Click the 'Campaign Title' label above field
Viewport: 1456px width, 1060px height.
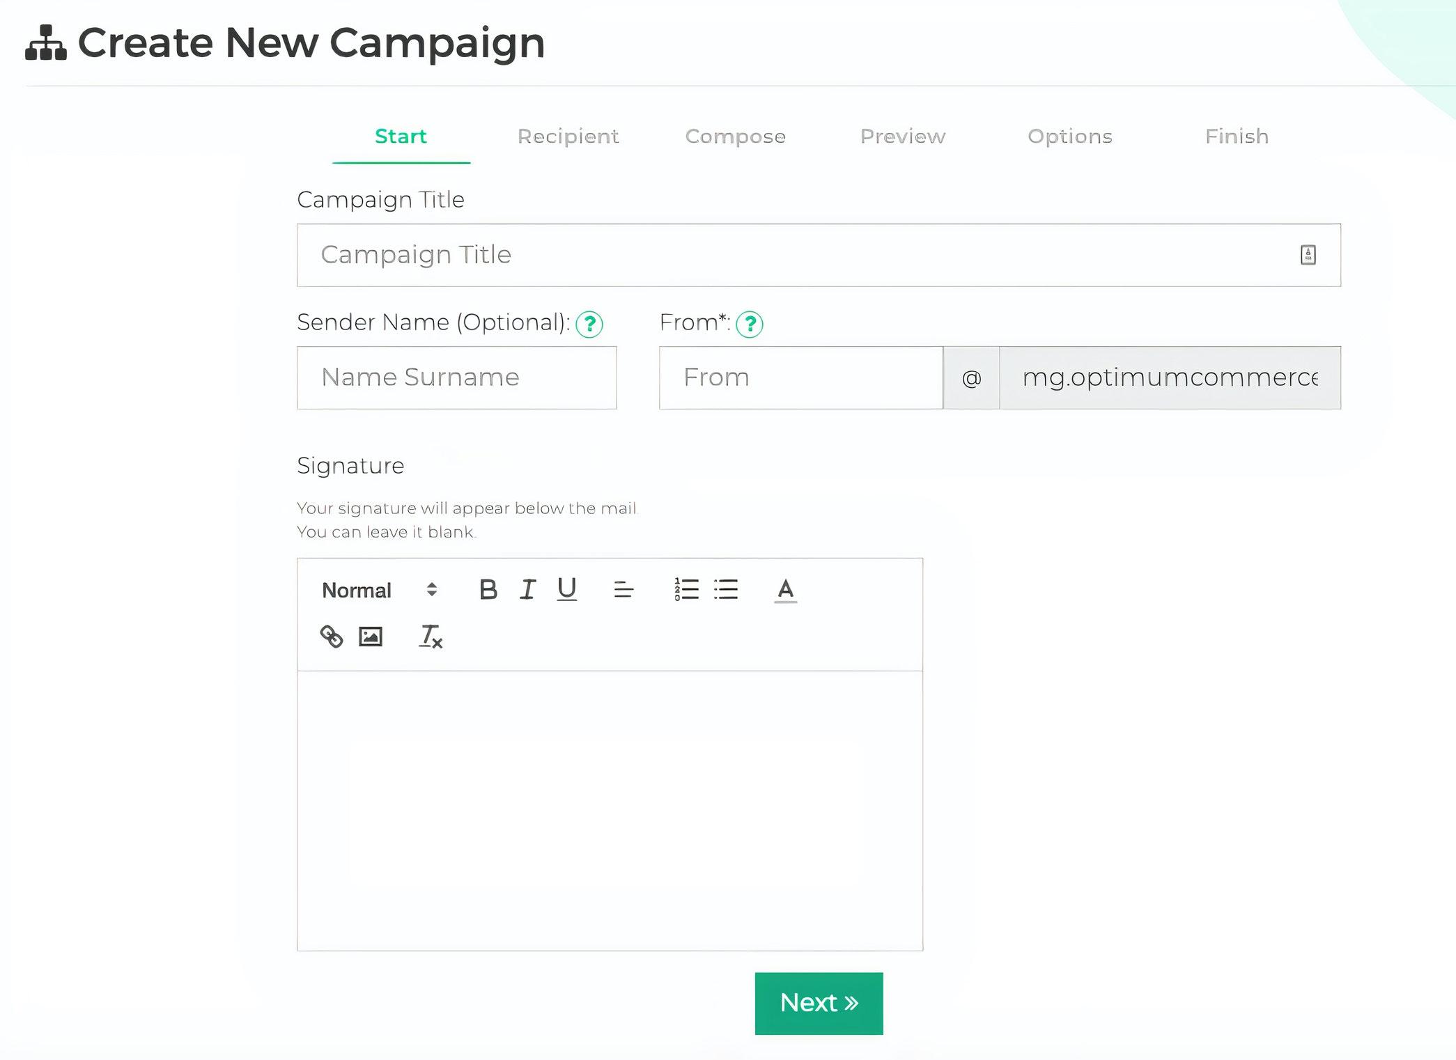pos(381,200)
